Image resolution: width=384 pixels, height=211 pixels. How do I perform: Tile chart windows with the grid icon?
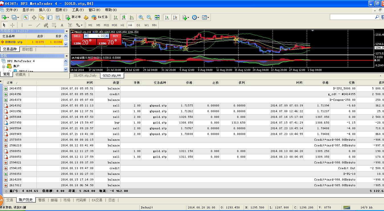[x=157, y=17]
